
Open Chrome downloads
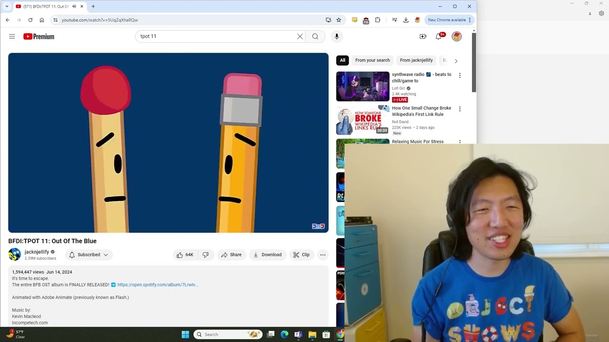point(406,20)
